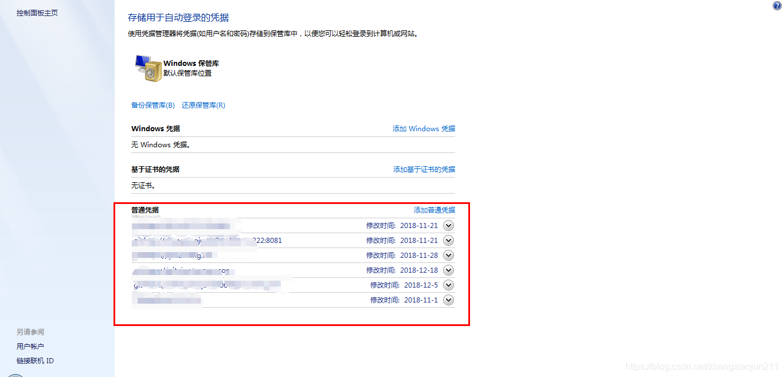783x377 pixels.
Task: Open 用户帐户 link in sidebar
Action: 30,347
